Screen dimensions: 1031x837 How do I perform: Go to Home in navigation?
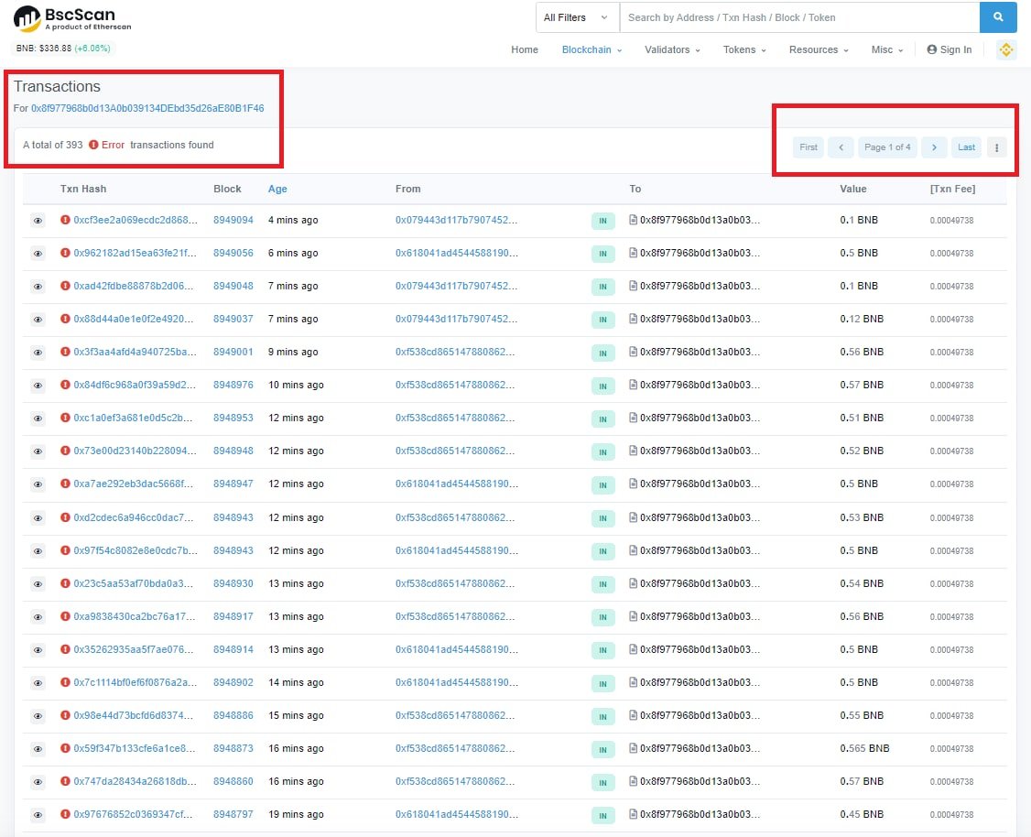524,49
